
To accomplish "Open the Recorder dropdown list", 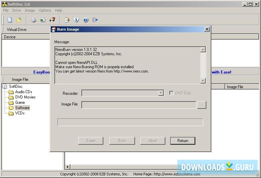I will [161, 93].
